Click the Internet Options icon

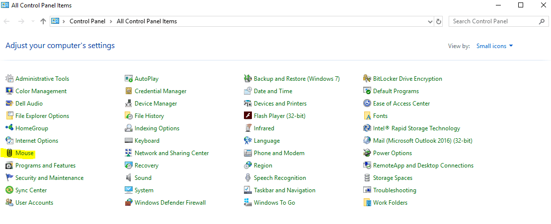pyautogui.click(x=9, y=141)
